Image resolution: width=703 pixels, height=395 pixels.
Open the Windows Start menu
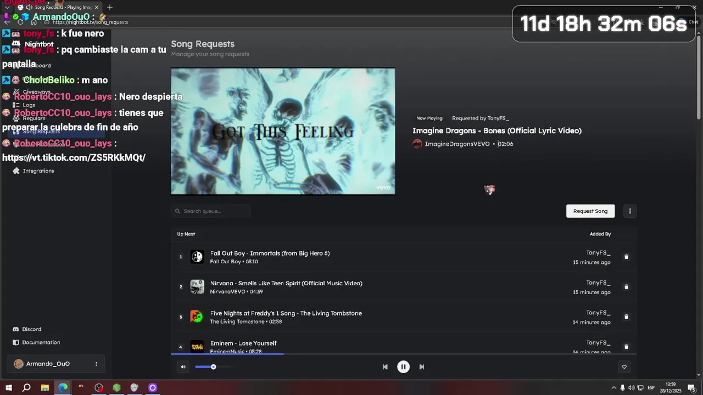[x=9, y=387]
